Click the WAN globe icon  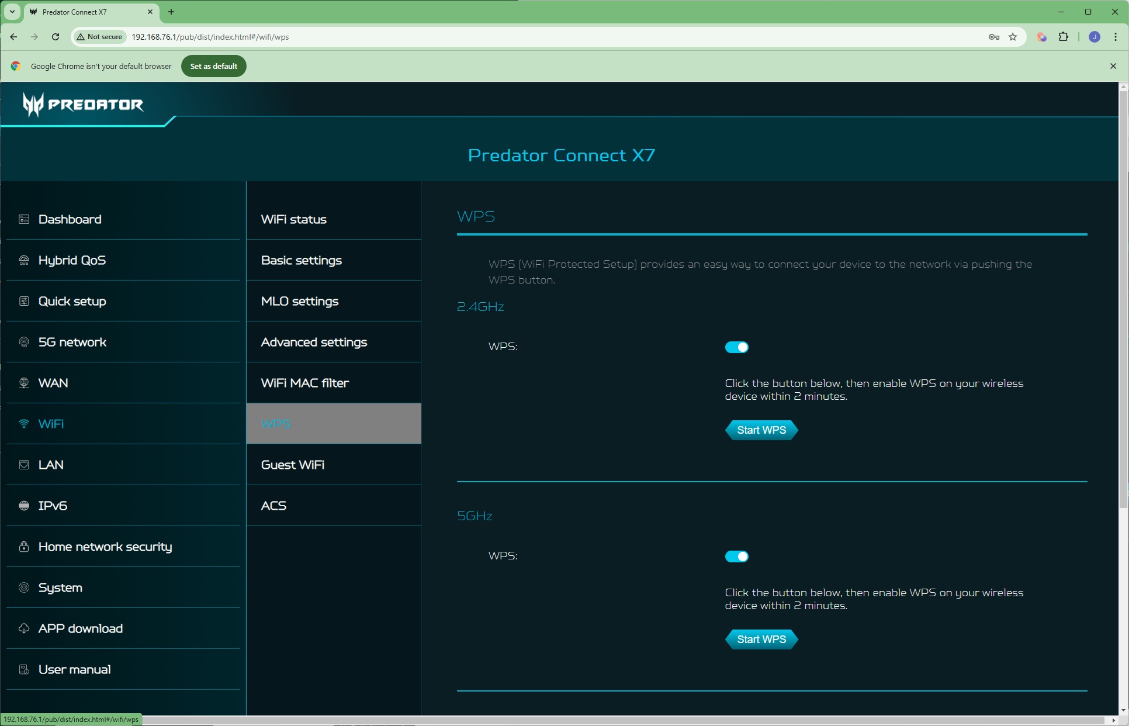[x=24, y=383]
